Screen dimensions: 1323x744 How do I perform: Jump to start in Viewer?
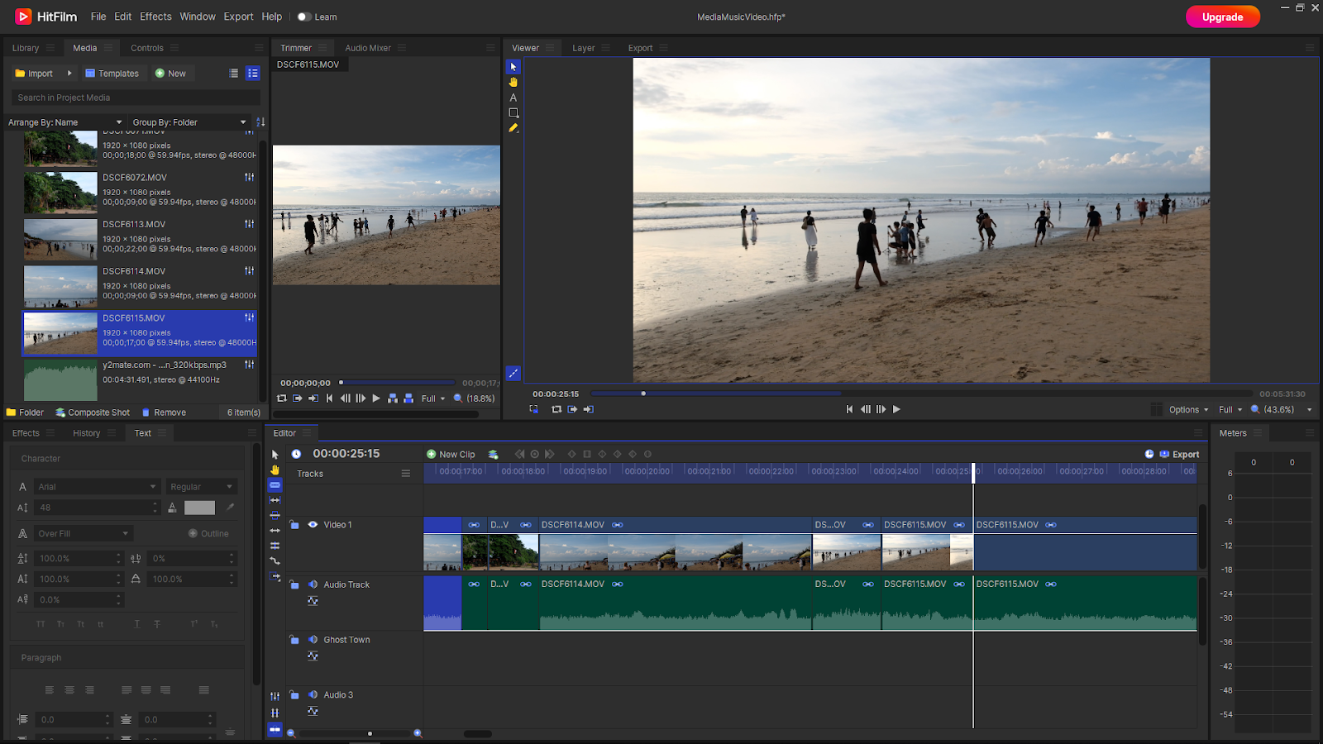(x=849, y=409)
